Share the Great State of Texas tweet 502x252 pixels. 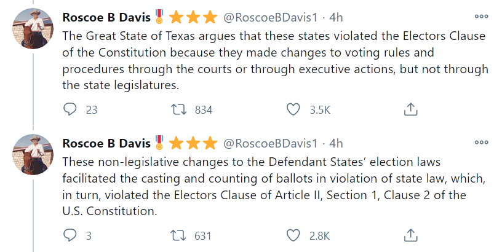coord(410,109)
